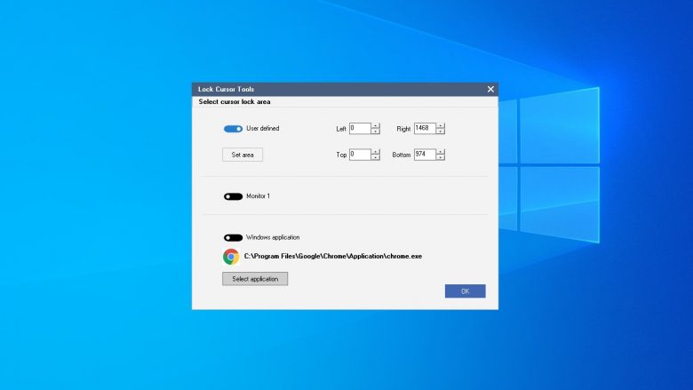Click the Bottom value input field
693x390 pixels.
[x=425, y=155]
